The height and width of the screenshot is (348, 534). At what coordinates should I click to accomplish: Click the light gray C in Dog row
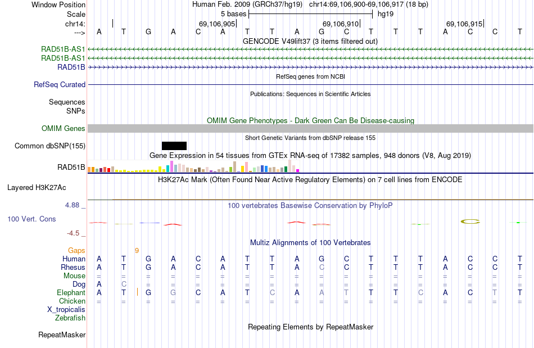coord(124,284)
